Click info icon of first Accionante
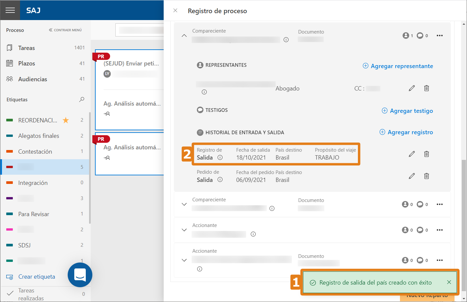467x302 pixels. (x=253, y=234)
